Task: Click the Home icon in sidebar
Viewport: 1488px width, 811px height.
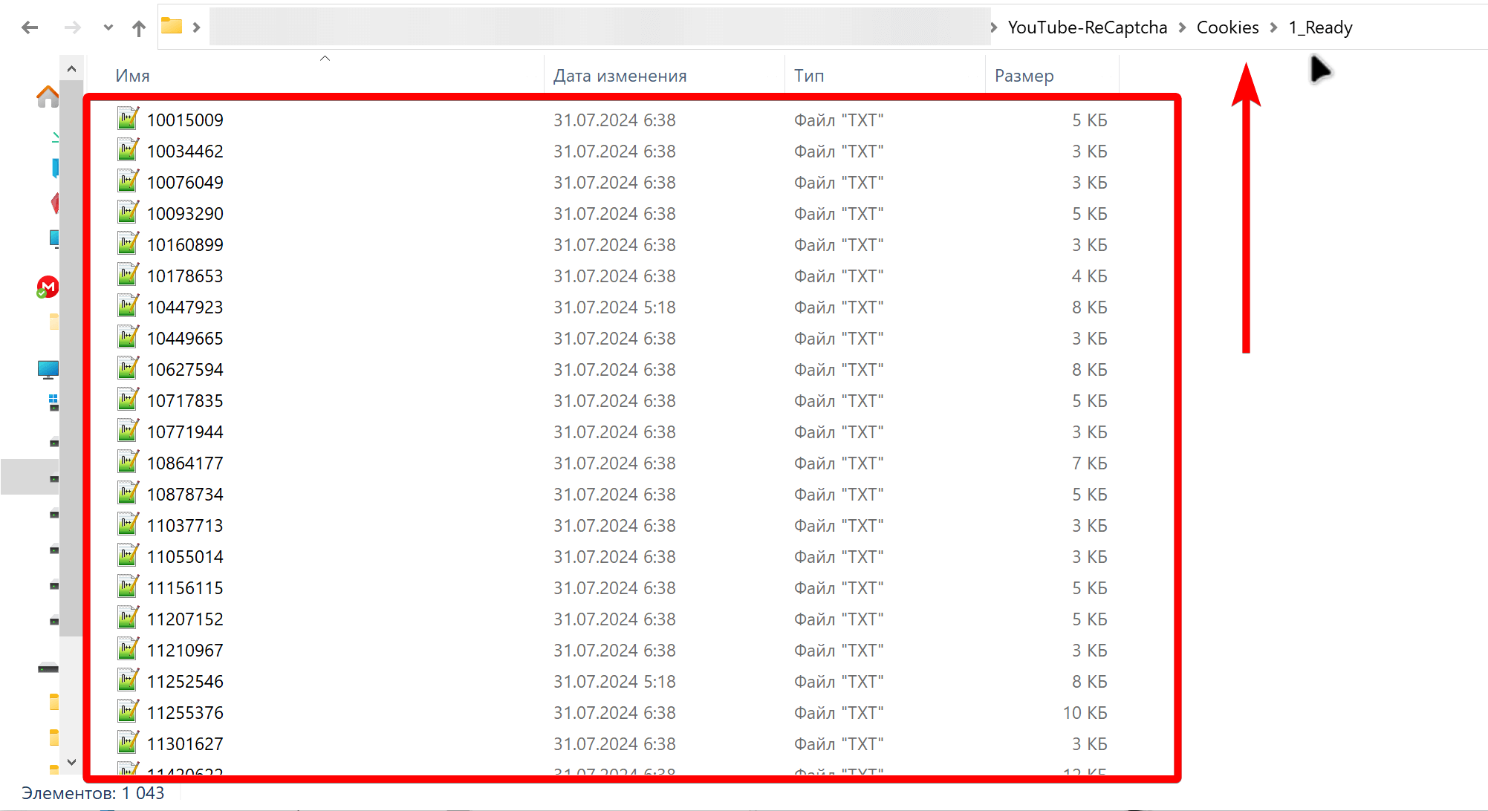Action: pyautogui.click(x=48, y=97)
